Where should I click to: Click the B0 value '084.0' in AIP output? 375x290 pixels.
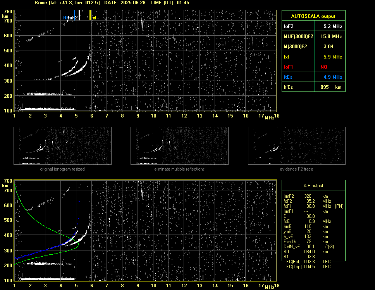[x=310, y=252]
